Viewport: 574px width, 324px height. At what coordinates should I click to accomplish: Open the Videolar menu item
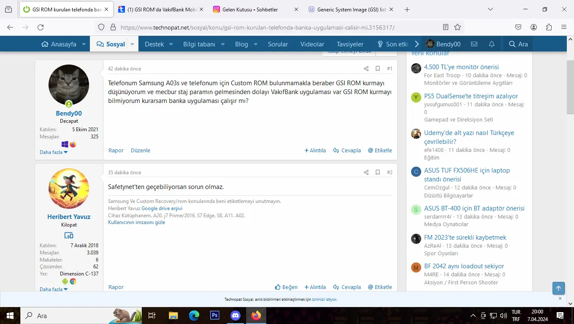pos(312,44)
